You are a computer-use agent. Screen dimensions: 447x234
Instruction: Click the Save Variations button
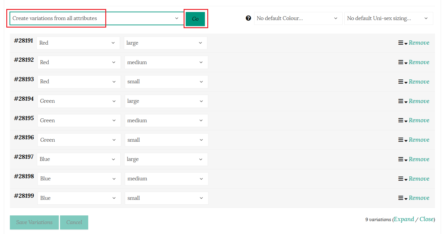click(x=34, y=222)
